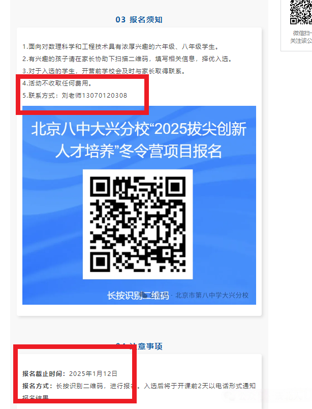Click the 报名方式 label text
This screenshot has width=312, height=409.
pyautogui.click(x=38, y=386)
